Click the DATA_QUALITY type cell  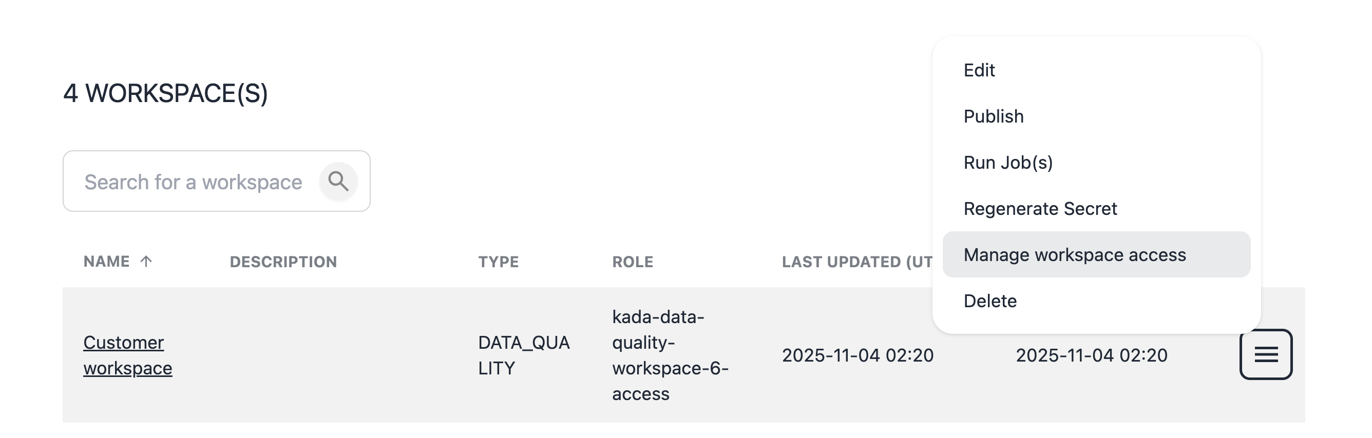point(523,355)
